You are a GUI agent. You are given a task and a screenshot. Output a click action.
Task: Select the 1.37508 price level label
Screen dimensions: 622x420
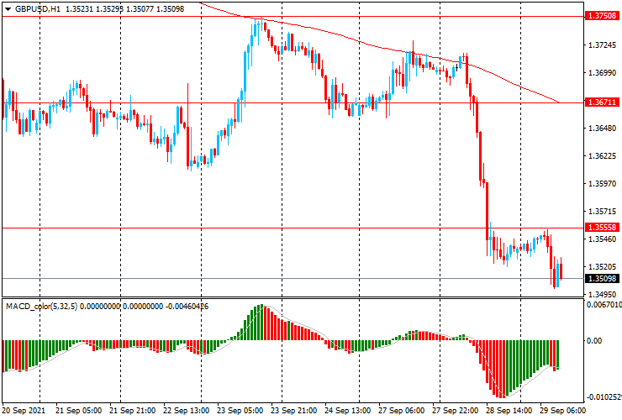click(602, 16)
